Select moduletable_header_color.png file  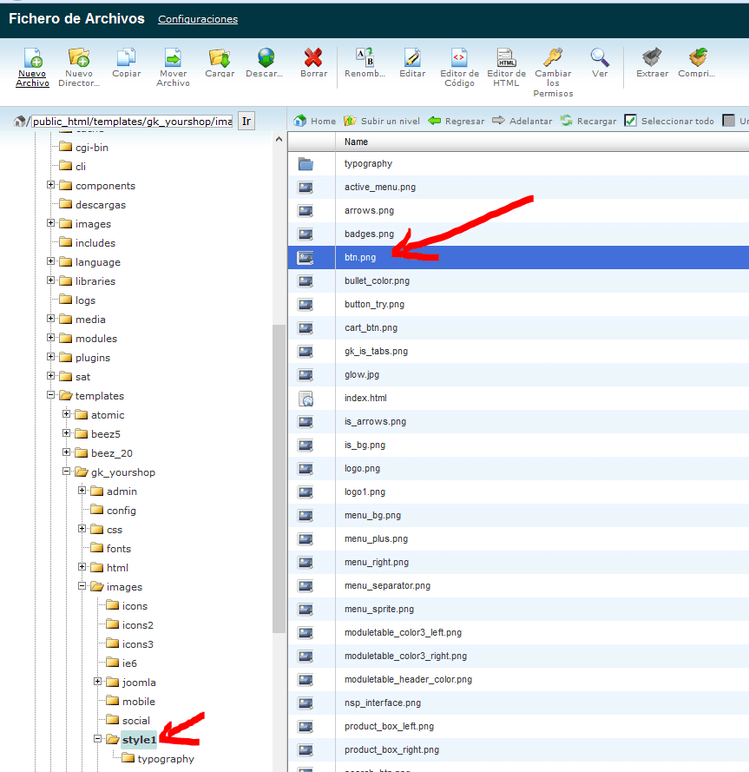408,679
